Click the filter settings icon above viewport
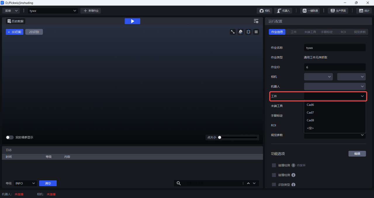This screenshot has width=374, height=198. (256, 21)
